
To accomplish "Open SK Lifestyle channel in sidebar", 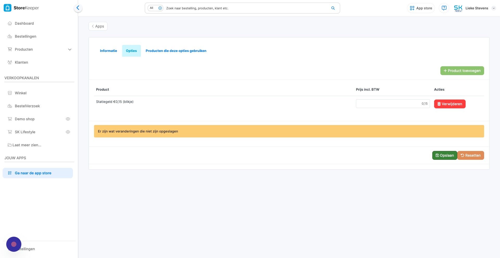I will pyautogui.click(x=25, y=132).
